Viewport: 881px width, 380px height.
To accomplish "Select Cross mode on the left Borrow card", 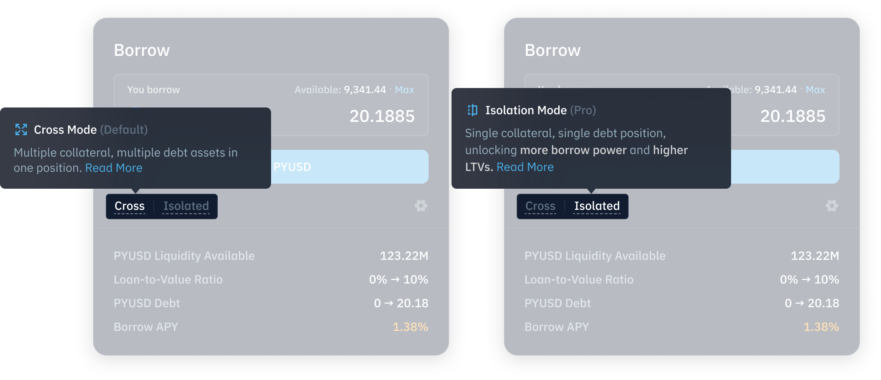I will (x=130, y=206).
